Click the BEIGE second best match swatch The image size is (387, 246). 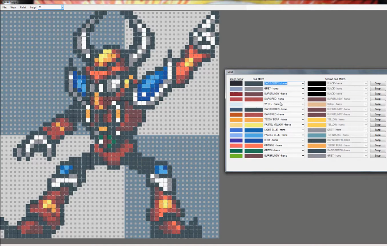317,104
